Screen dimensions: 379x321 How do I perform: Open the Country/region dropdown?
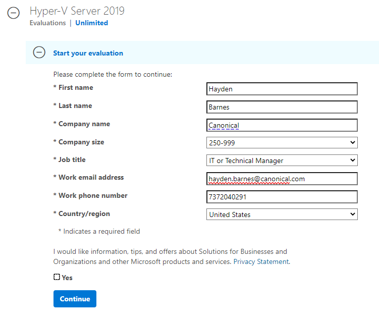(282, 214)
